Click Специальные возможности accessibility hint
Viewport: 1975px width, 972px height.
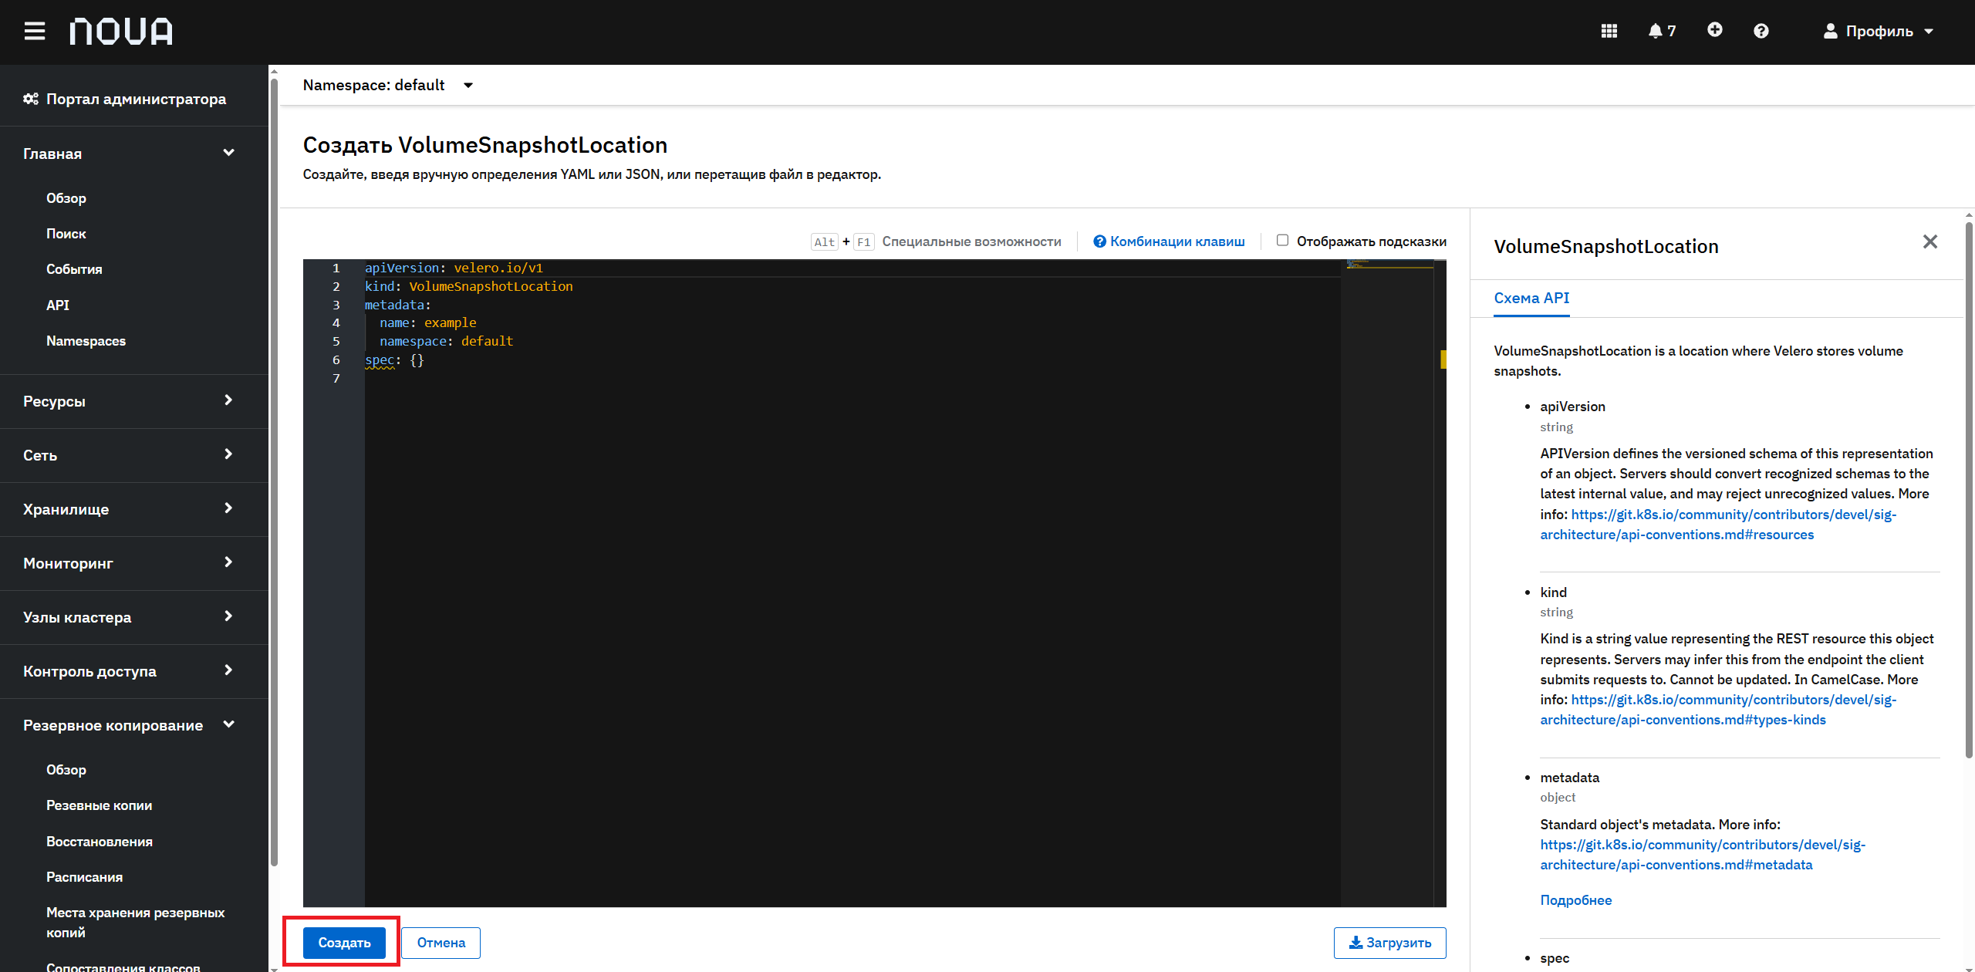(x=971, y=241)
